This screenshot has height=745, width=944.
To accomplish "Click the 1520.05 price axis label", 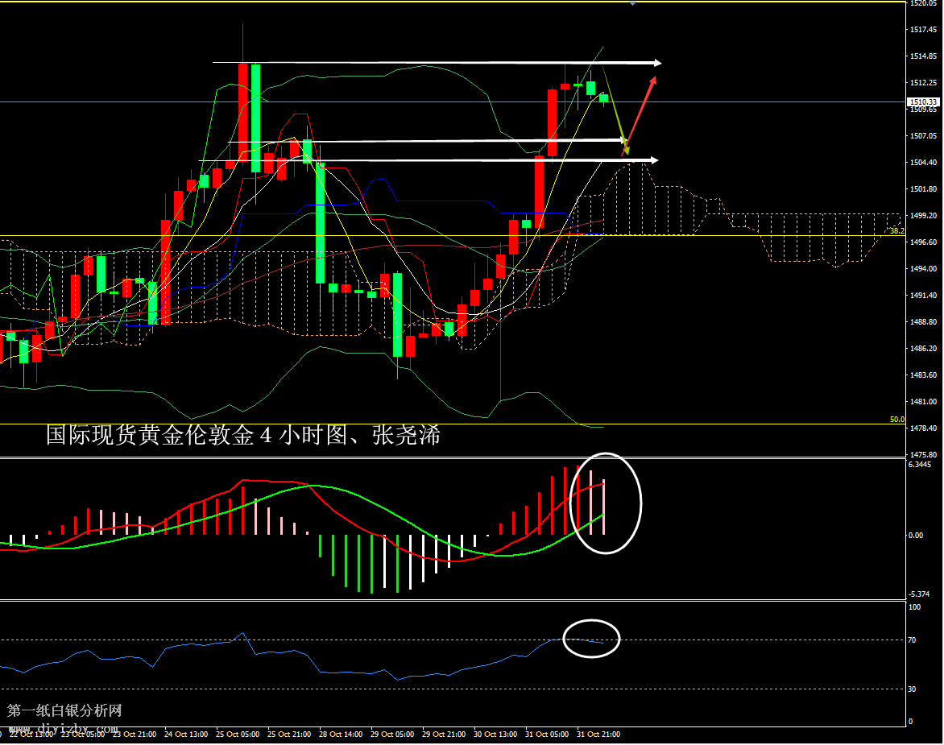I will pyautogui.click(x=922, y=3).
